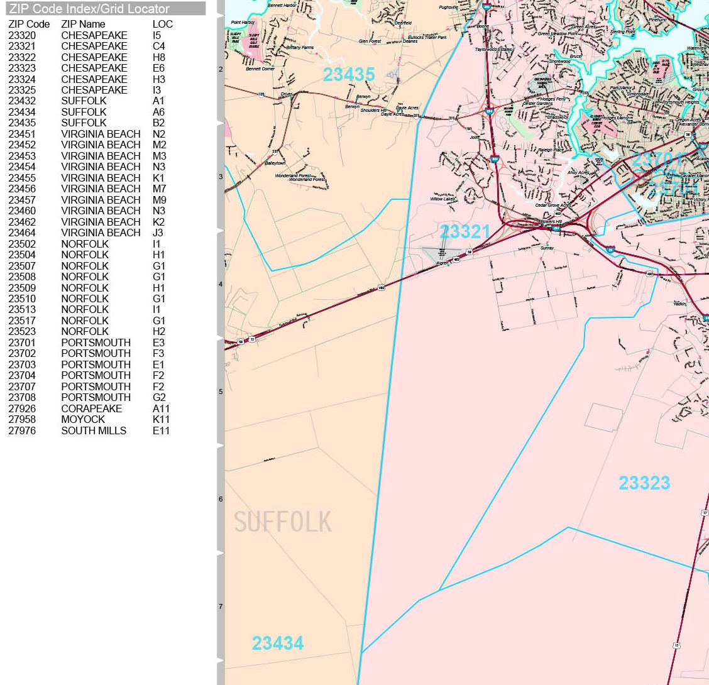Viewport: 709px width, 685px height.
Task: Select grid row marker 6 on map edge
Action: click(221, 499)
